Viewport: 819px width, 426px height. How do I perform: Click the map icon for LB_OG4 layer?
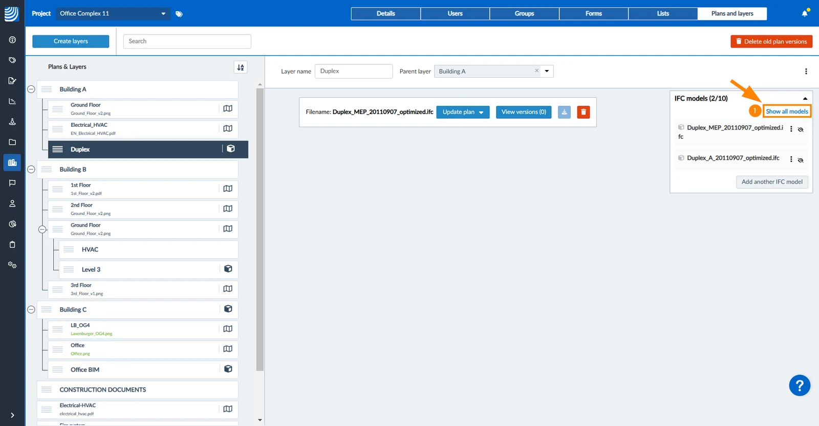228,329
